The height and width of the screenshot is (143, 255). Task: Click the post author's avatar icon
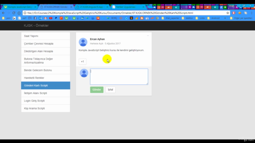[83, 42]
